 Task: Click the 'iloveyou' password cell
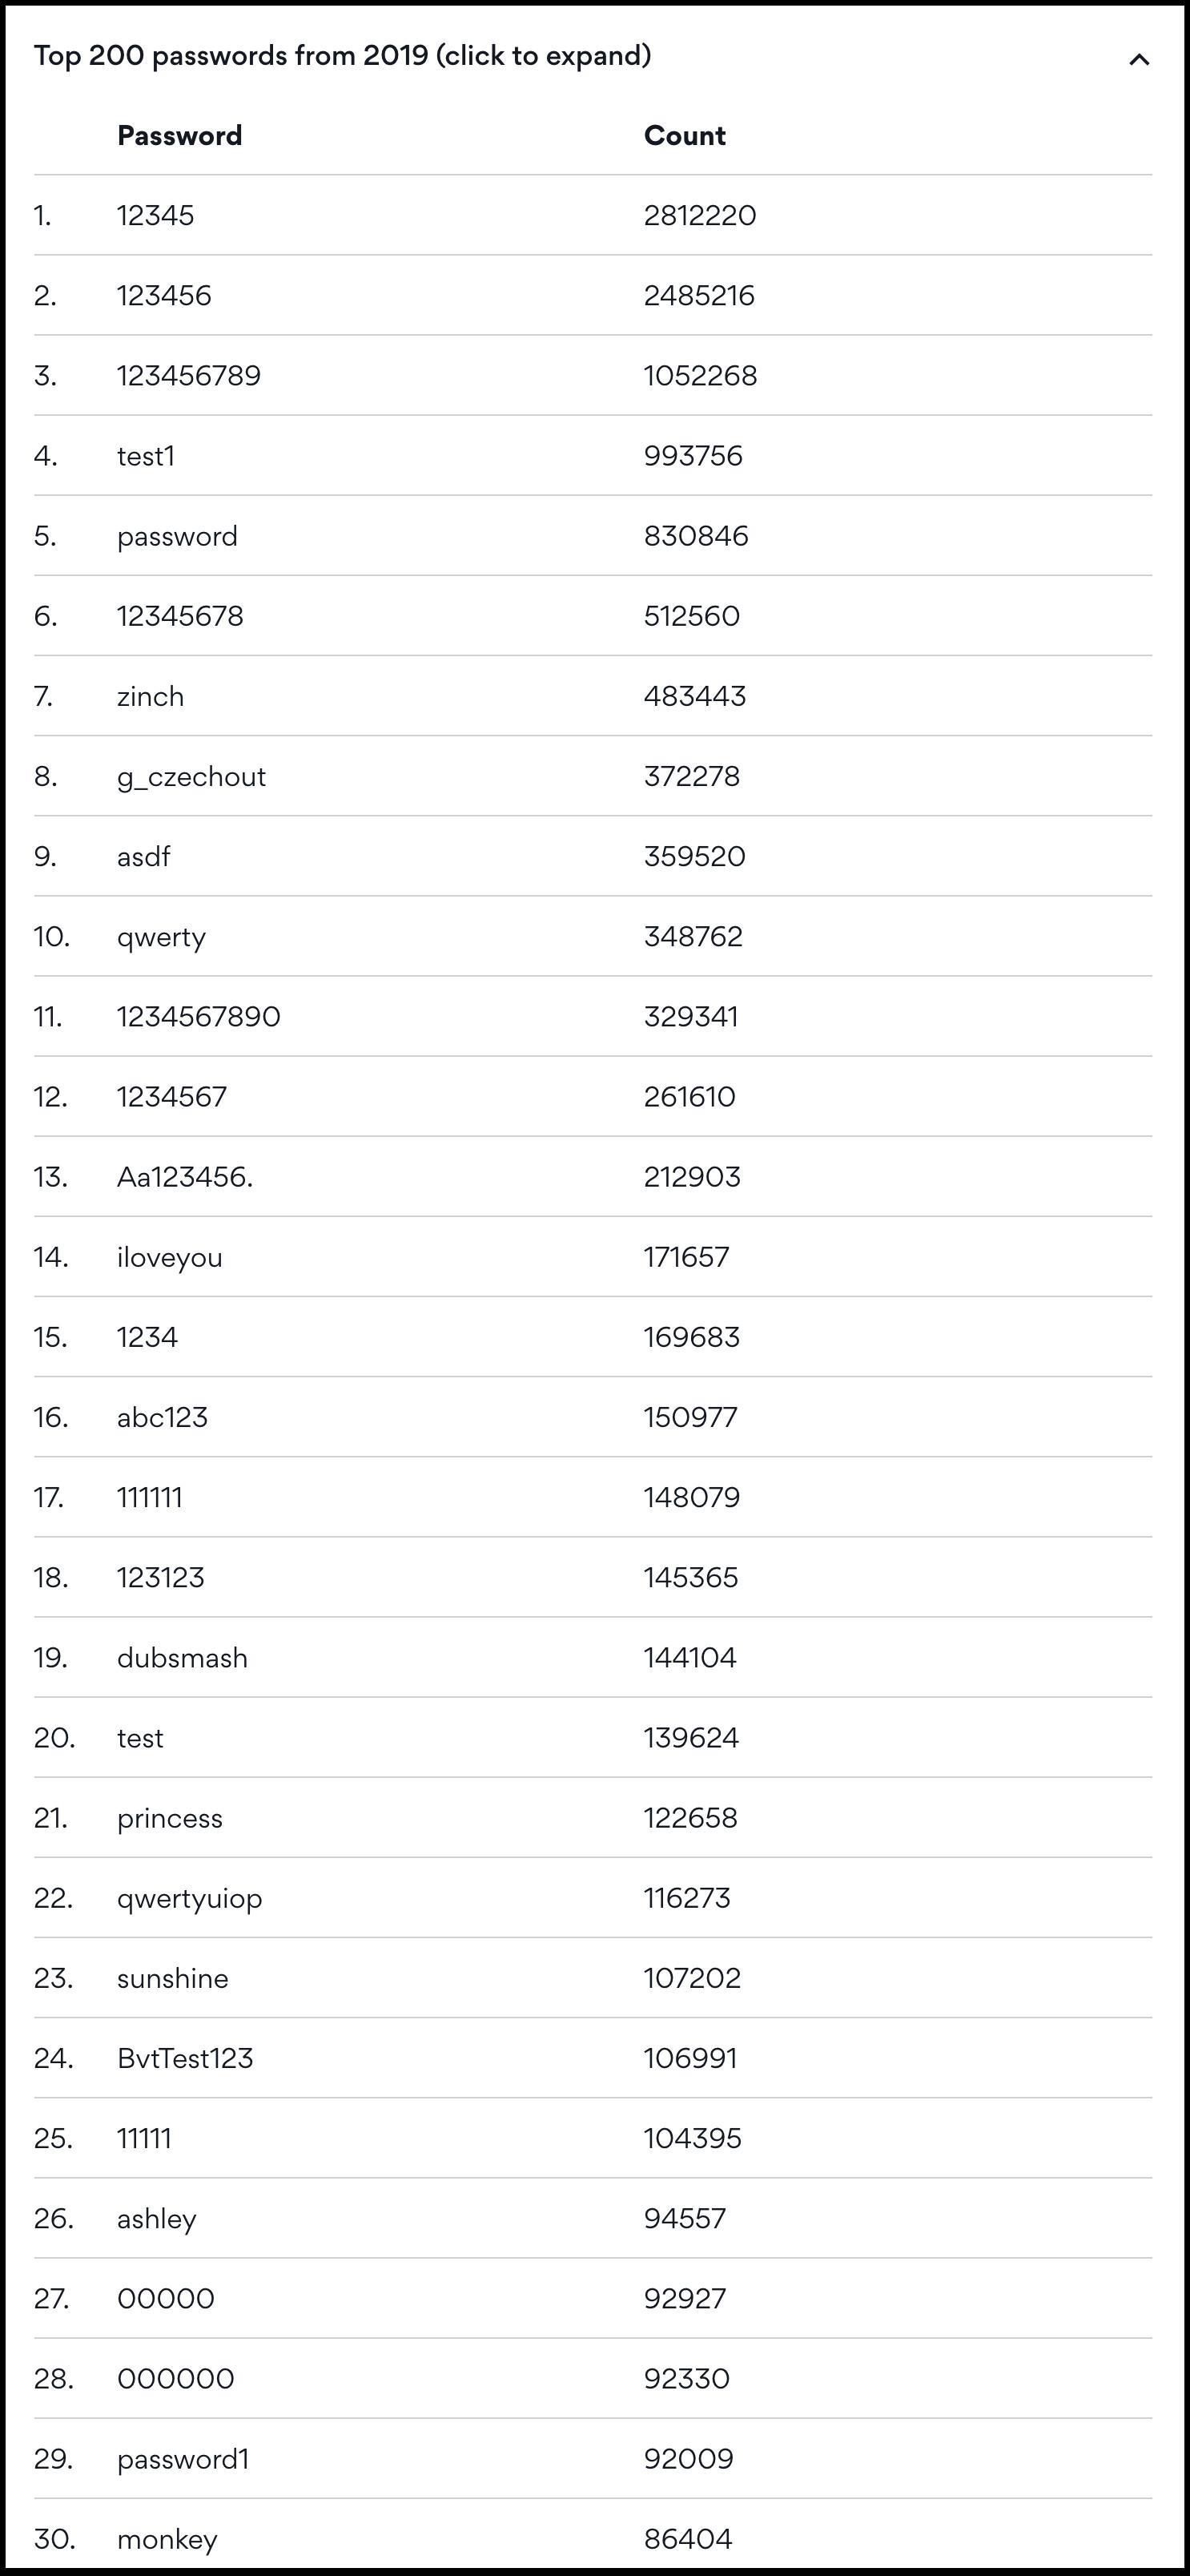point(169,1257)
